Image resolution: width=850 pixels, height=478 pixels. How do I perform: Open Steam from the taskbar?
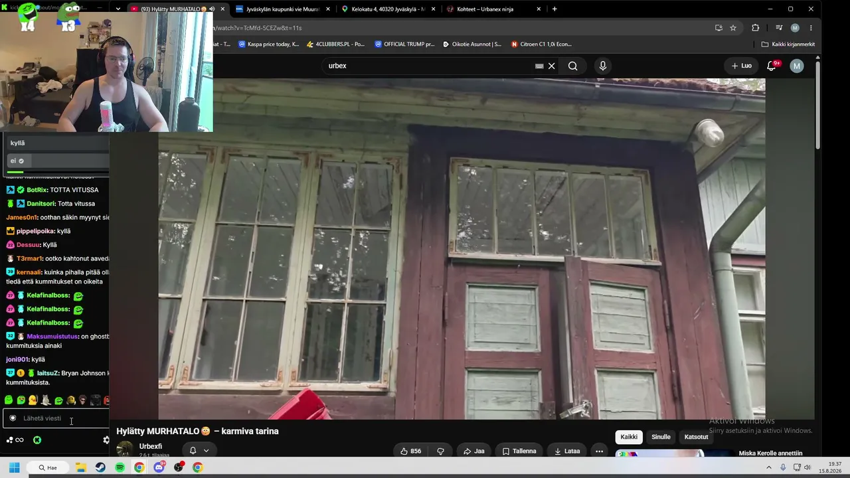[x=100, y=467]
